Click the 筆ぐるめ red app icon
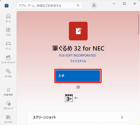This screenshot has width=140, height=125. (x=78, y=31)
